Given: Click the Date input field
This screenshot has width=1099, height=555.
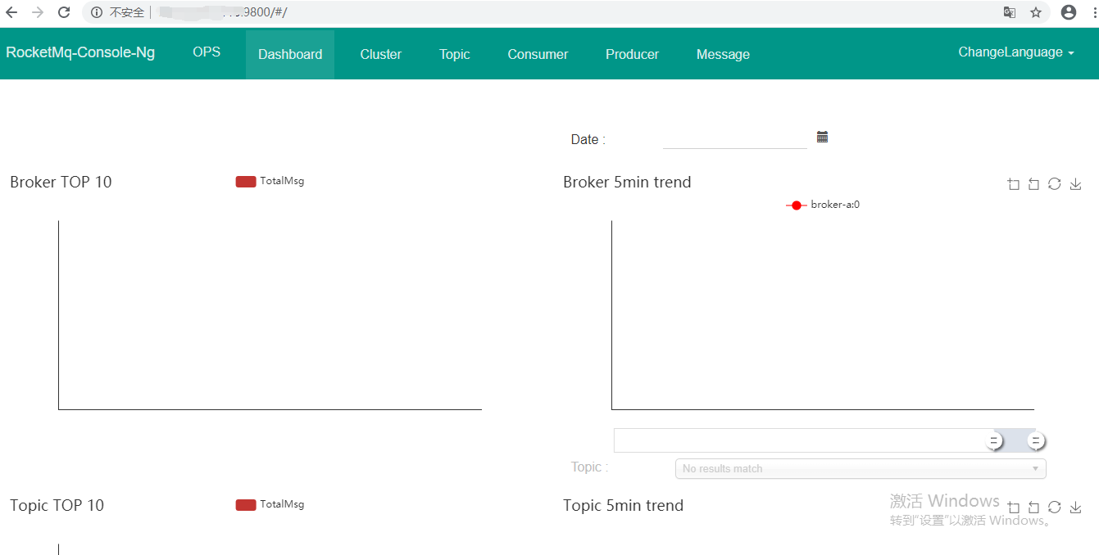Looking at the screenshot, I should [x=735, y=138].
